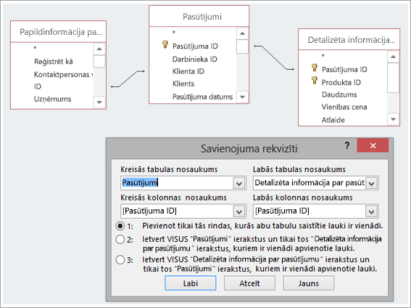Select the Vienības cena field
This screenshot has width=411, height=308.
point(344,107)
